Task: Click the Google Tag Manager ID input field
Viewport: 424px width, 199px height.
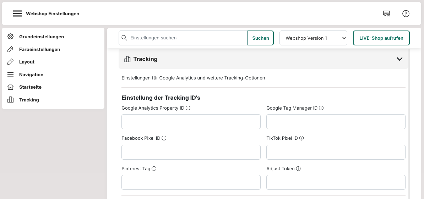Action: [x=336, y=122]
